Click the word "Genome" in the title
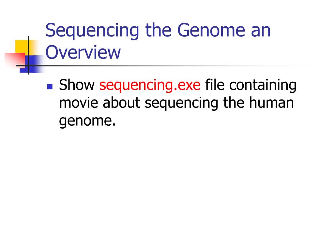334x250 pixels. tap(211, 30)
